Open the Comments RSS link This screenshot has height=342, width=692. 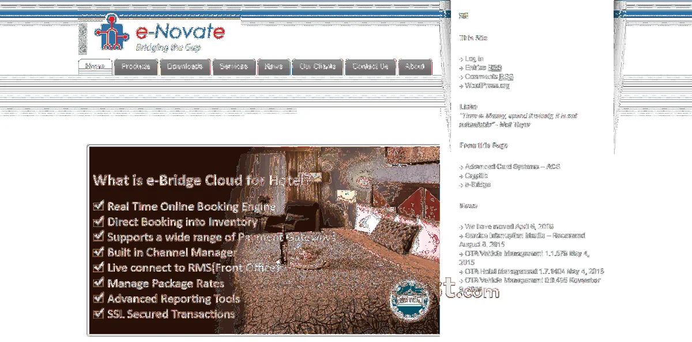(x=489, y=77)
